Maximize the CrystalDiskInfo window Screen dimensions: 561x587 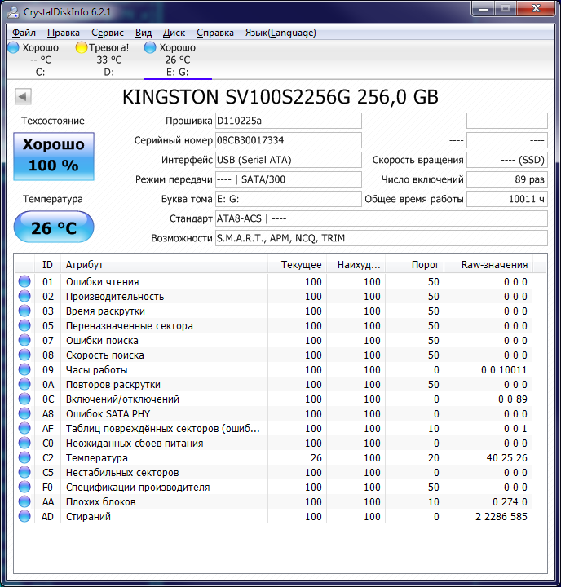coord(506,8)
